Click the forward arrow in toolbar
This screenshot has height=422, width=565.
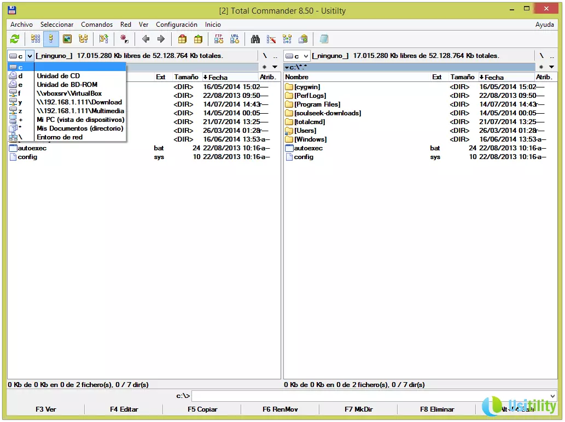[x=161, y=39]
